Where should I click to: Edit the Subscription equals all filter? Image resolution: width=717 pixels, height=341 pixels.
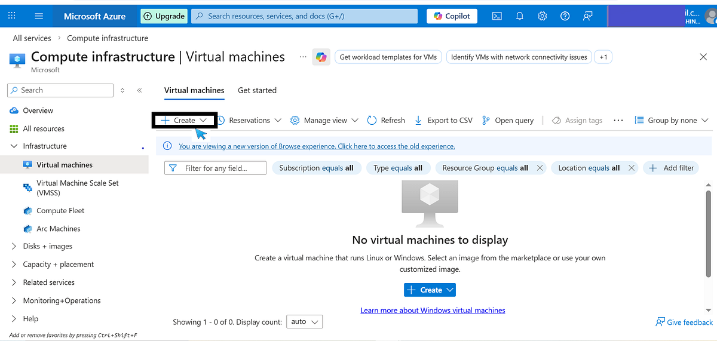(317, 168)
